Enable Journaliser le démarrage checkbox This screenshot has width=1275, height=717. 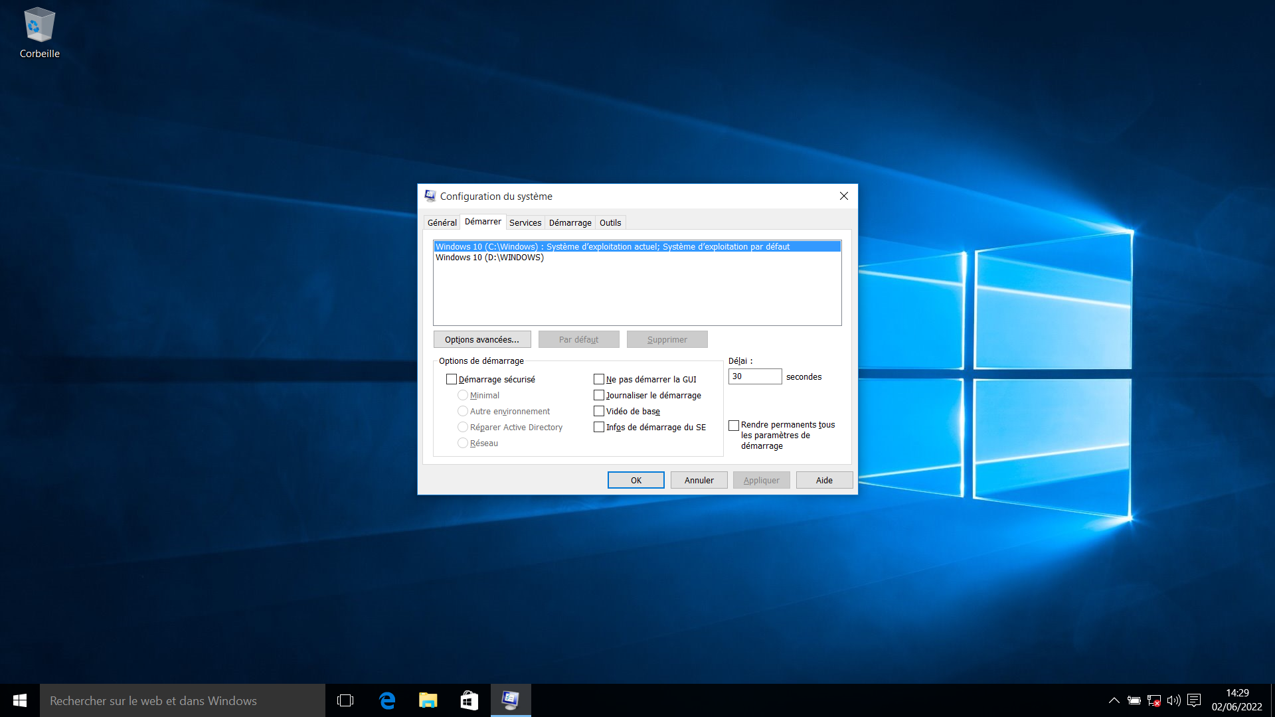[599, 395]
